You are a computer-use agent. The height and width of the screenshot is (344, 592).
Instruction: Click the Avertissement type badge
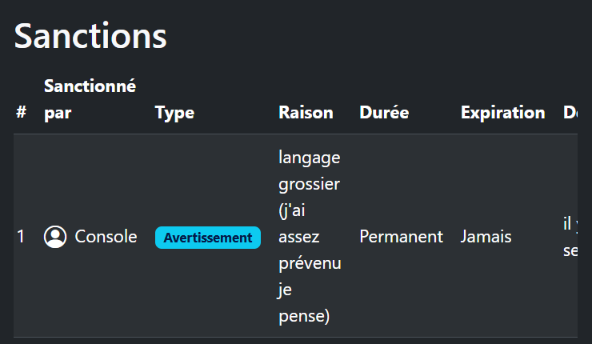(x=208, y=238)
